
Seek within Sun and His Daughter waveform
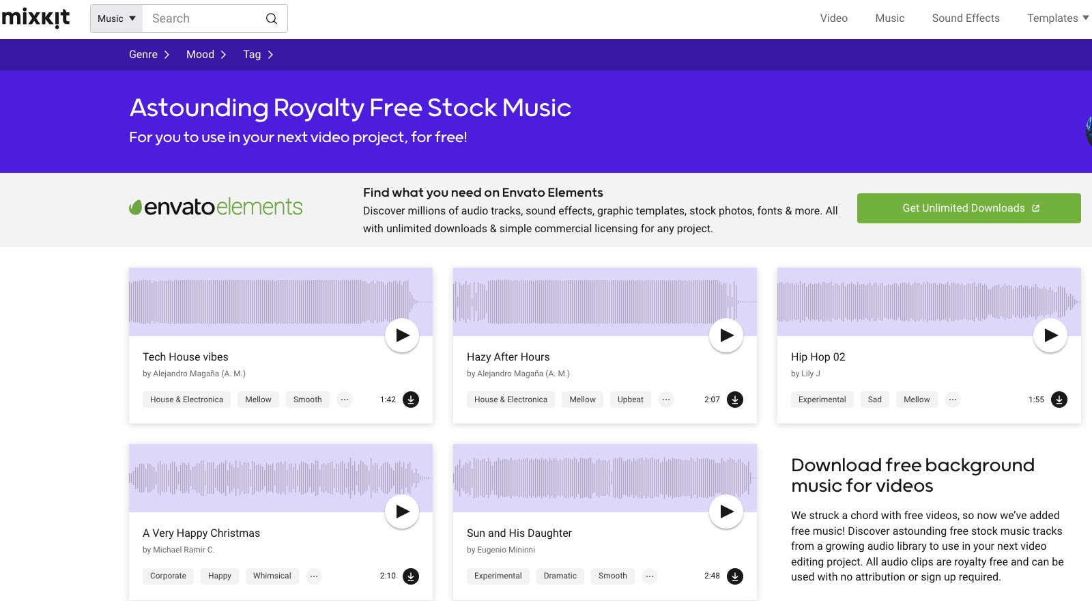click(580, 477)
